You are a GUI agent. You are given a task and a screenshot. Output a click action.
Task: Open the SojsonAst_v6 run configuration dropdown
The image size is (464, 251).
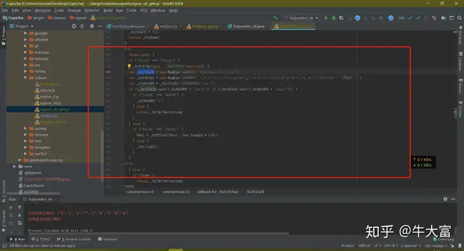pyautogui.click(x=301, y=18)
